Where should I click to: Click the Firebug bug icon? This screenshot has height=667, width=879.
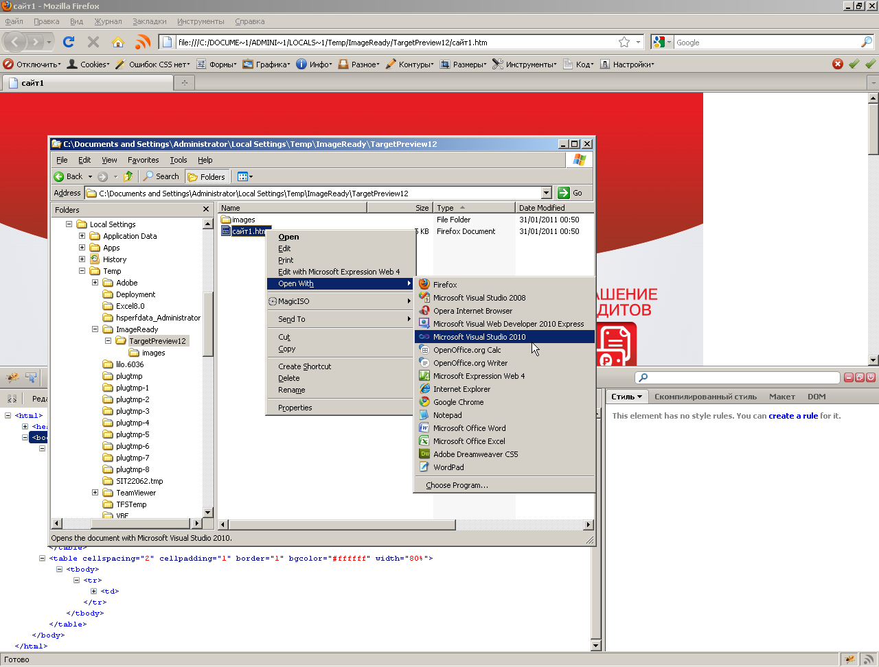tap(12, 377)
